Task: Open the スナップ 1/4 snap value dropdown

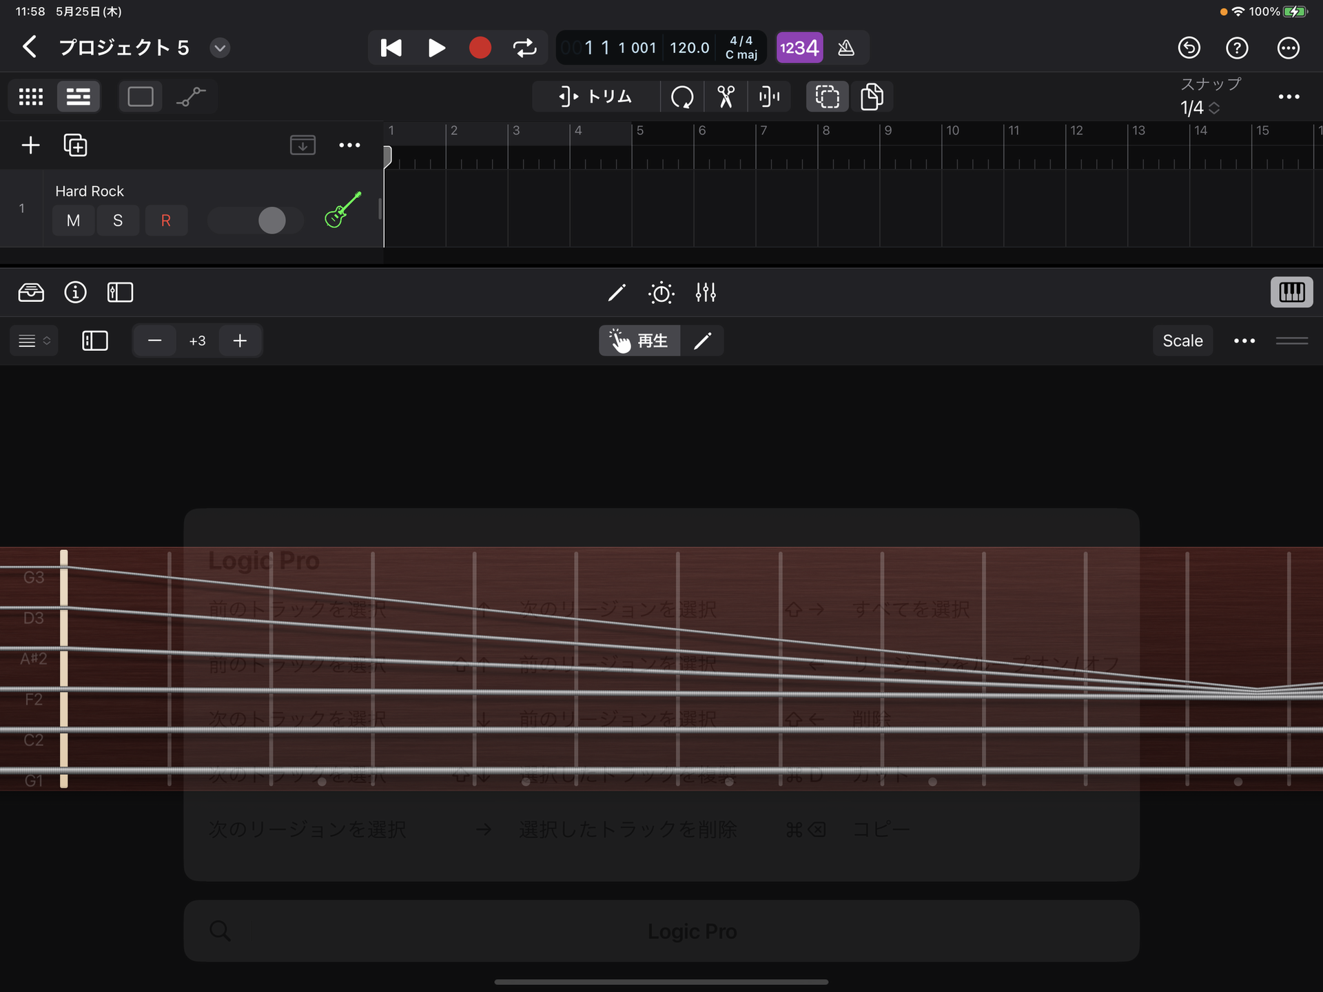Action: pyautogui.click(x=1200, y=108)
